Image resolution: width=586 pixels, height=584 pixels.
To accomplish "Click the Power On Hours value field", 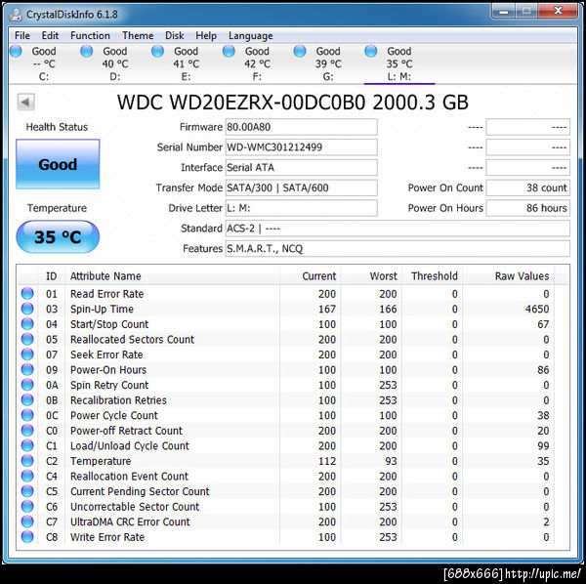I will tap(528, 208).
